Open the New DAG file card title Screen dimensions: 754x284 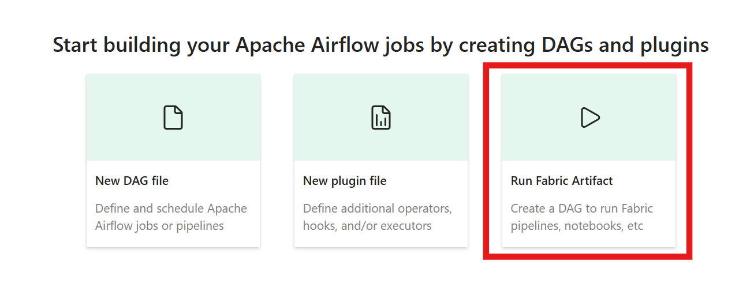coord(132,181)
